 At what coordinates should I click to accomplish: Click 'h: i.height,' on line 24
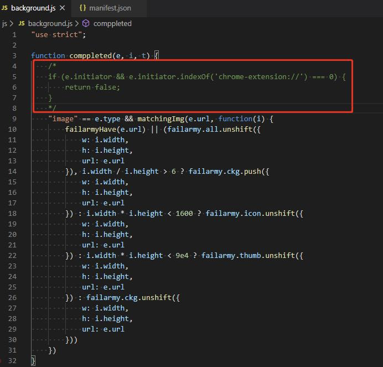107,277
